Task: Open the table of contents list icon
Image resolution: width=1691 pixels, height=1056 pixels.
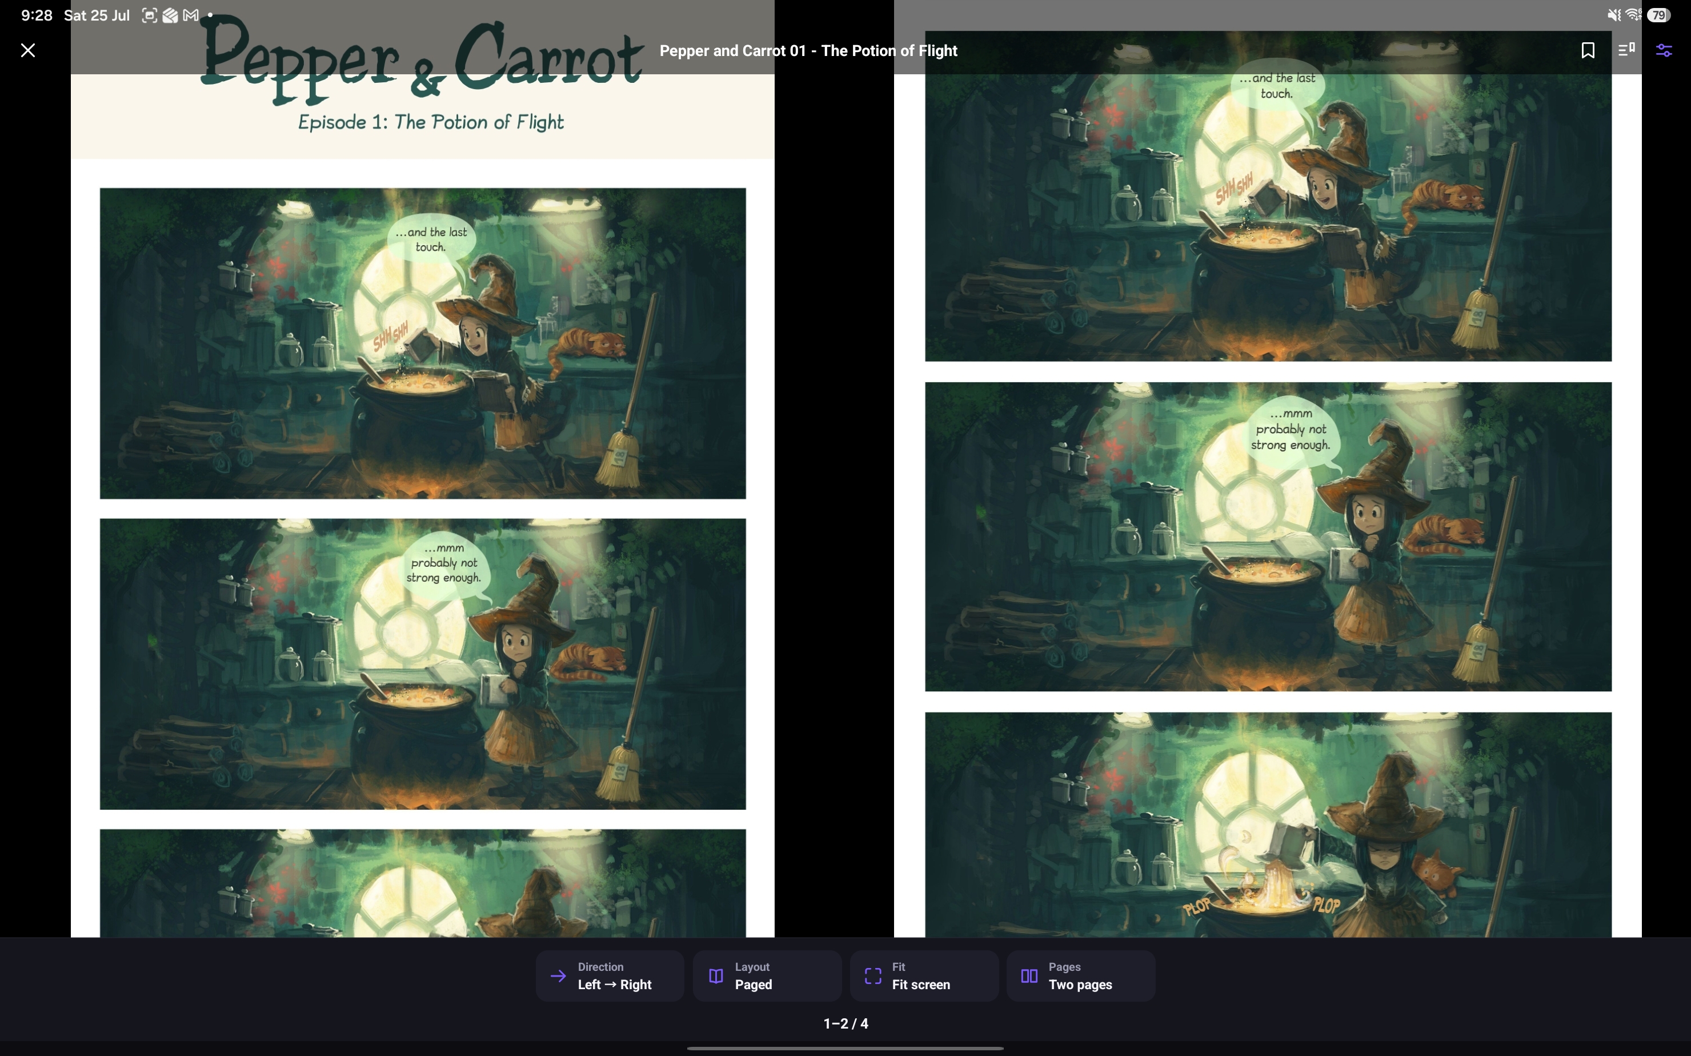Action: coord(1626,50)
